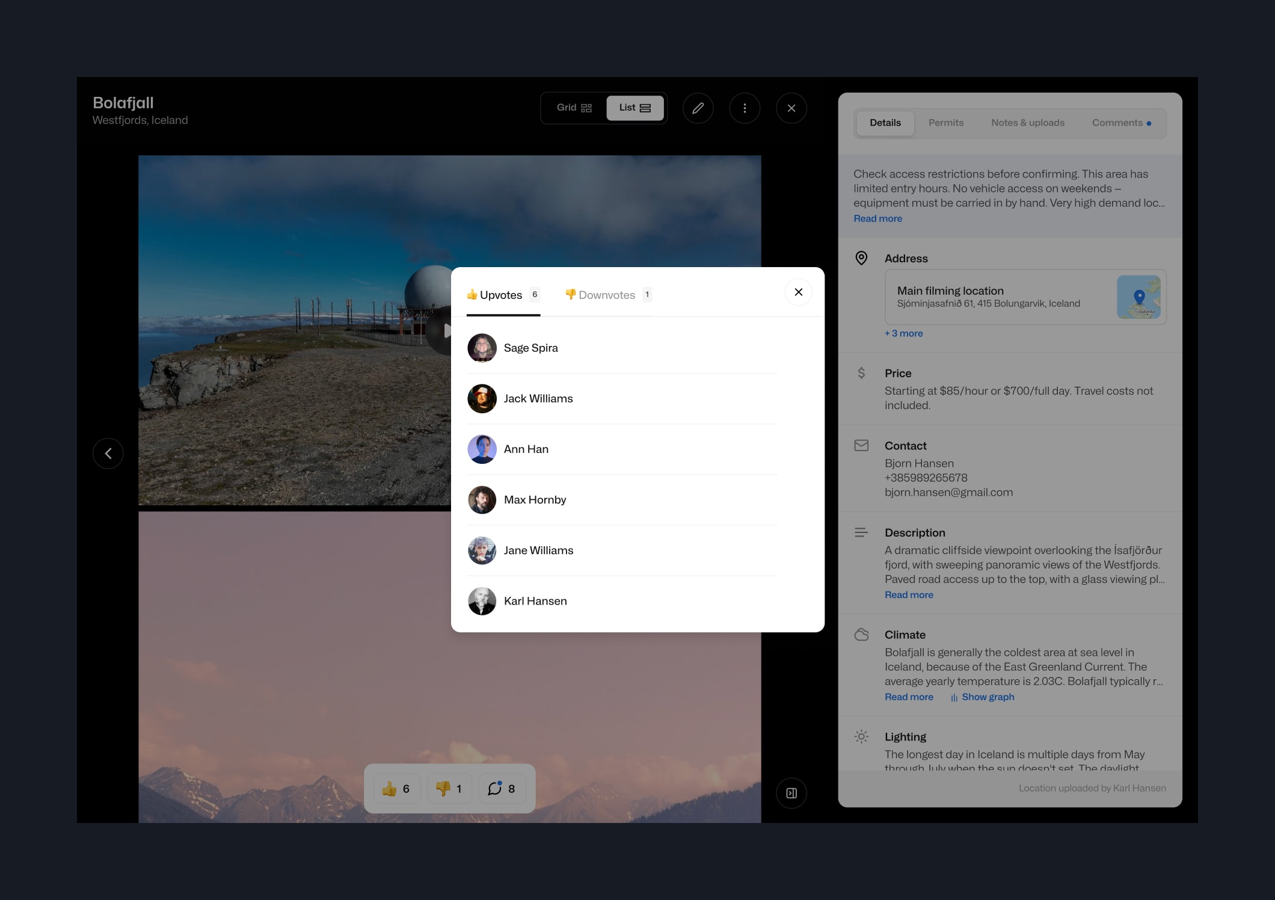Click the Description lines icon
The height and width of the screenshot is (900, 1275).
click(x=861, y=532)
